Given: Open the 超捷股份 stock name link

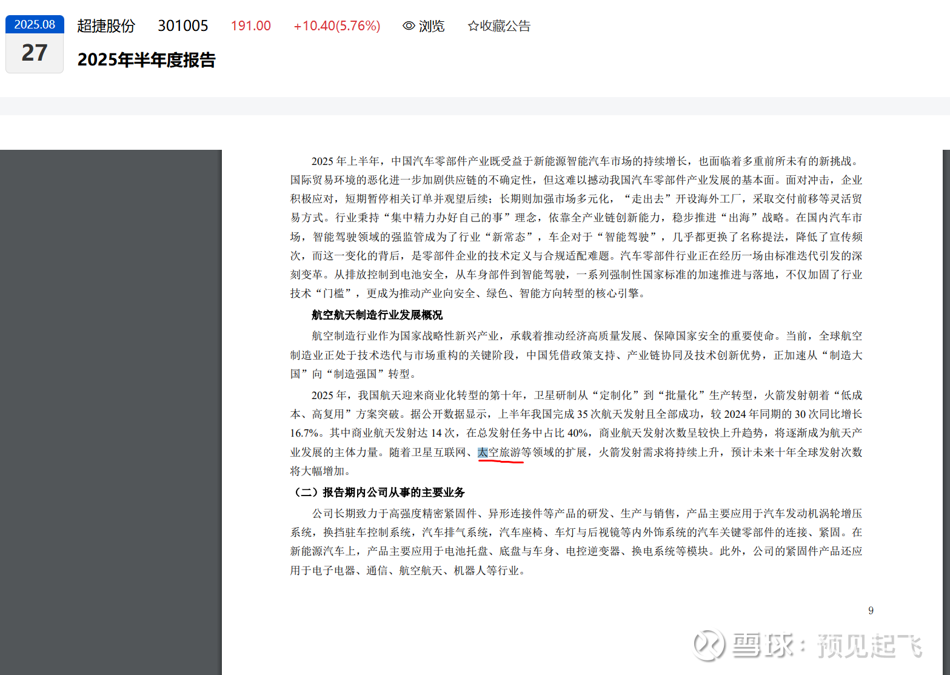Looking at the screenshot, I should pyautogui.click(x=106, y=26).
